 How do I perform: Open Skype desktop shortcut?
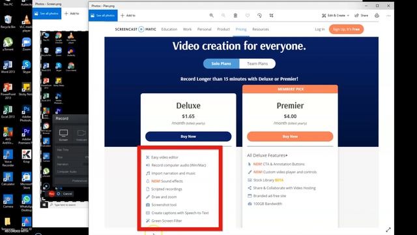pyautogui.click(x=26, y=67)
